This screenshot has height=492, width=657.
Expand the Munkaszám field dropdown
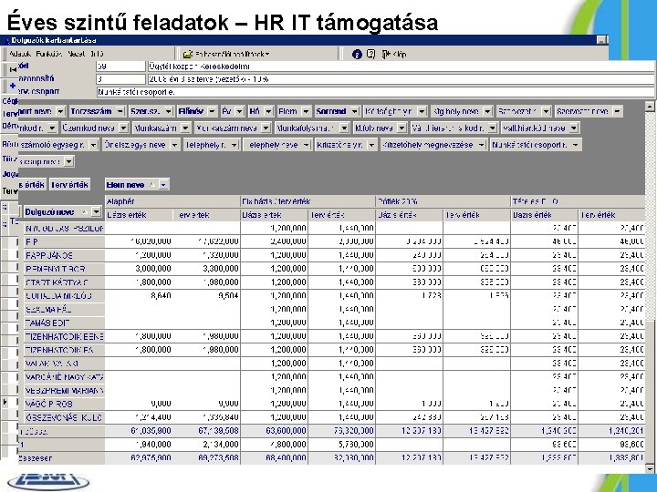[x=185, y=128]
